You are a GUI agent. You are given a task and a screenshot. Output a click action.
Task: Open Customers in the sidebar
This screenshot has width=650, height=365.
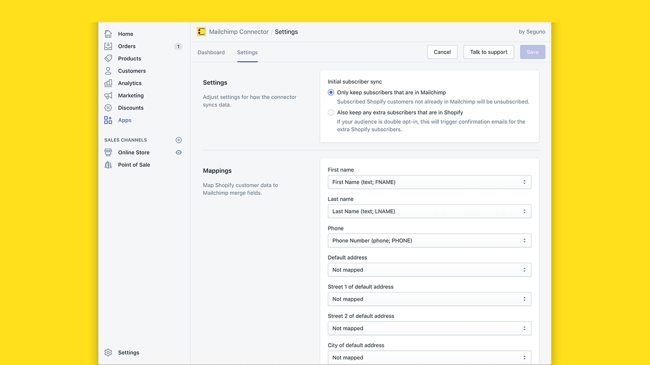click(132, 71)
